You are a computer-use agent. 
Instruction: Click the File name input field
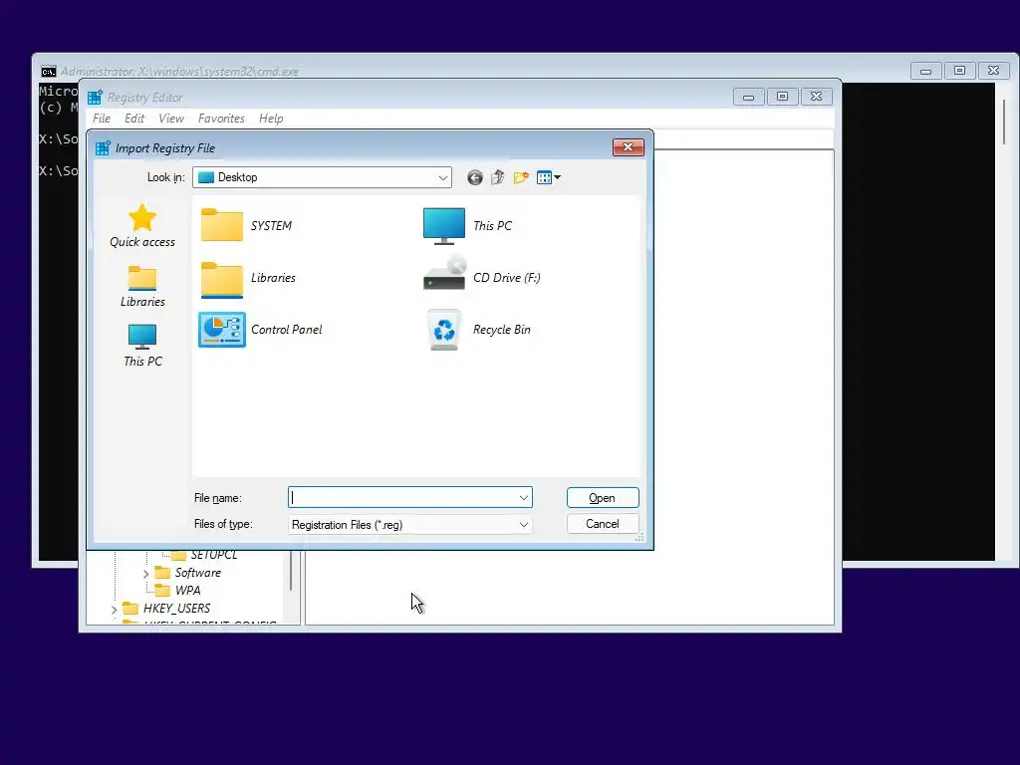tap(409, 498)
